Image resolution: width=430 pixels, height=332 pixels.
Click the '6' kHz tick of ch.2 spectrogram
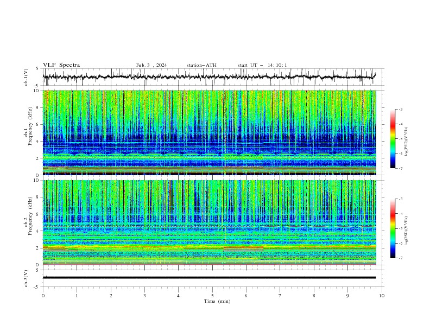coord(39,214)
